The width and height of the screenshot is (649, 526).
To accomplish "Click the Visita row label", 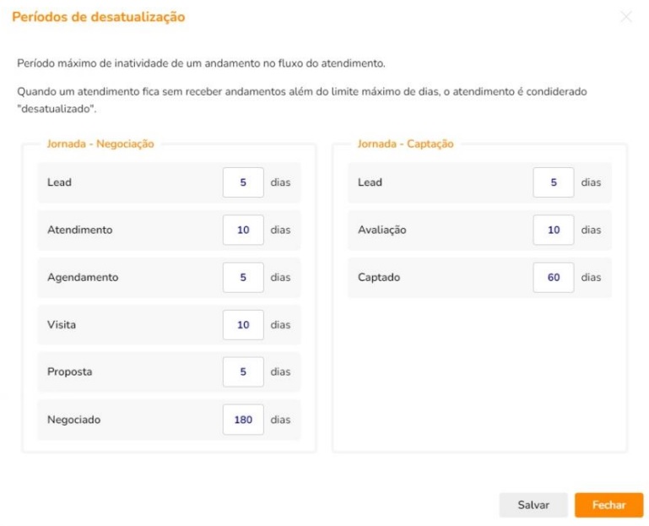I will tap(62, 324).
